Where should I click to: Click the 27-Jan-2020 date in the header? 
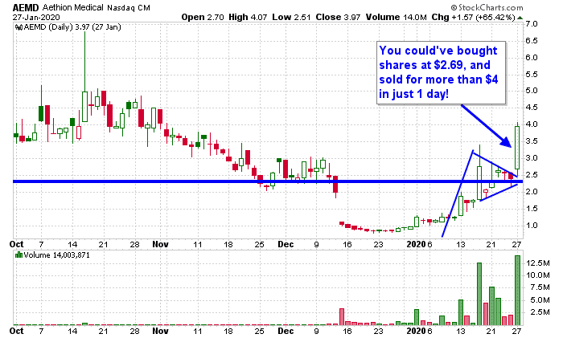click(36, 17)
